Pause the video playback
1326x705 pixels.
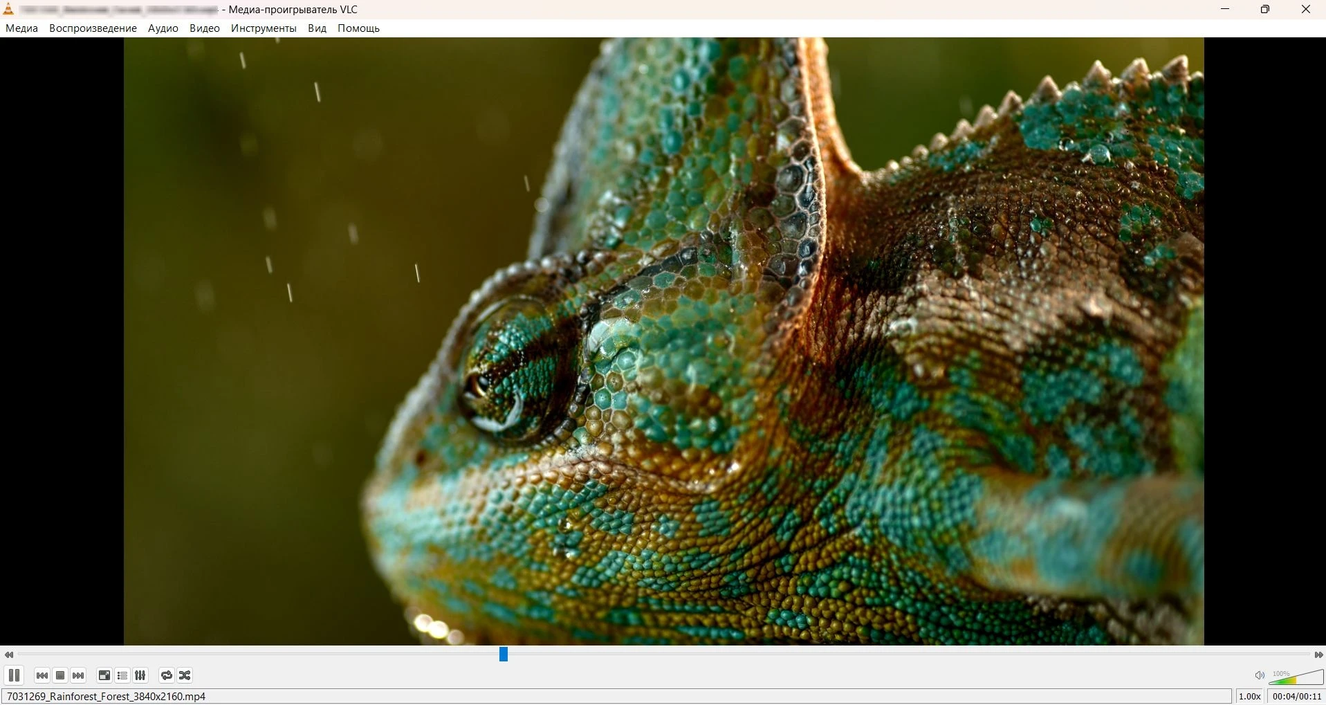click(x=14, y=675)
